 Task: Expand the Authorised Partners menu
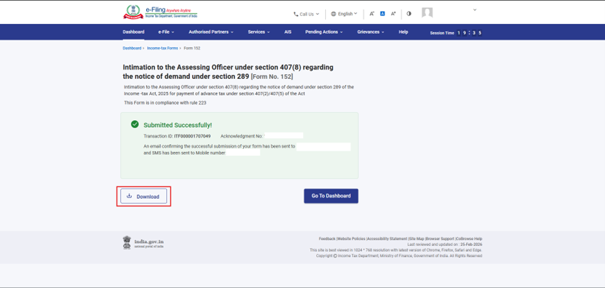(211, 32)
